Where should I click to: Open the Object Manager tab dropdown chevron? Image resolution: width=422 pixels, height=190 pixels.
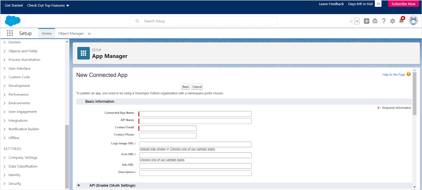(89, 34)
